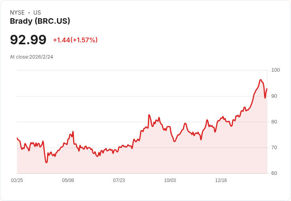Select the 12/16 date on the x-axis

221,180
